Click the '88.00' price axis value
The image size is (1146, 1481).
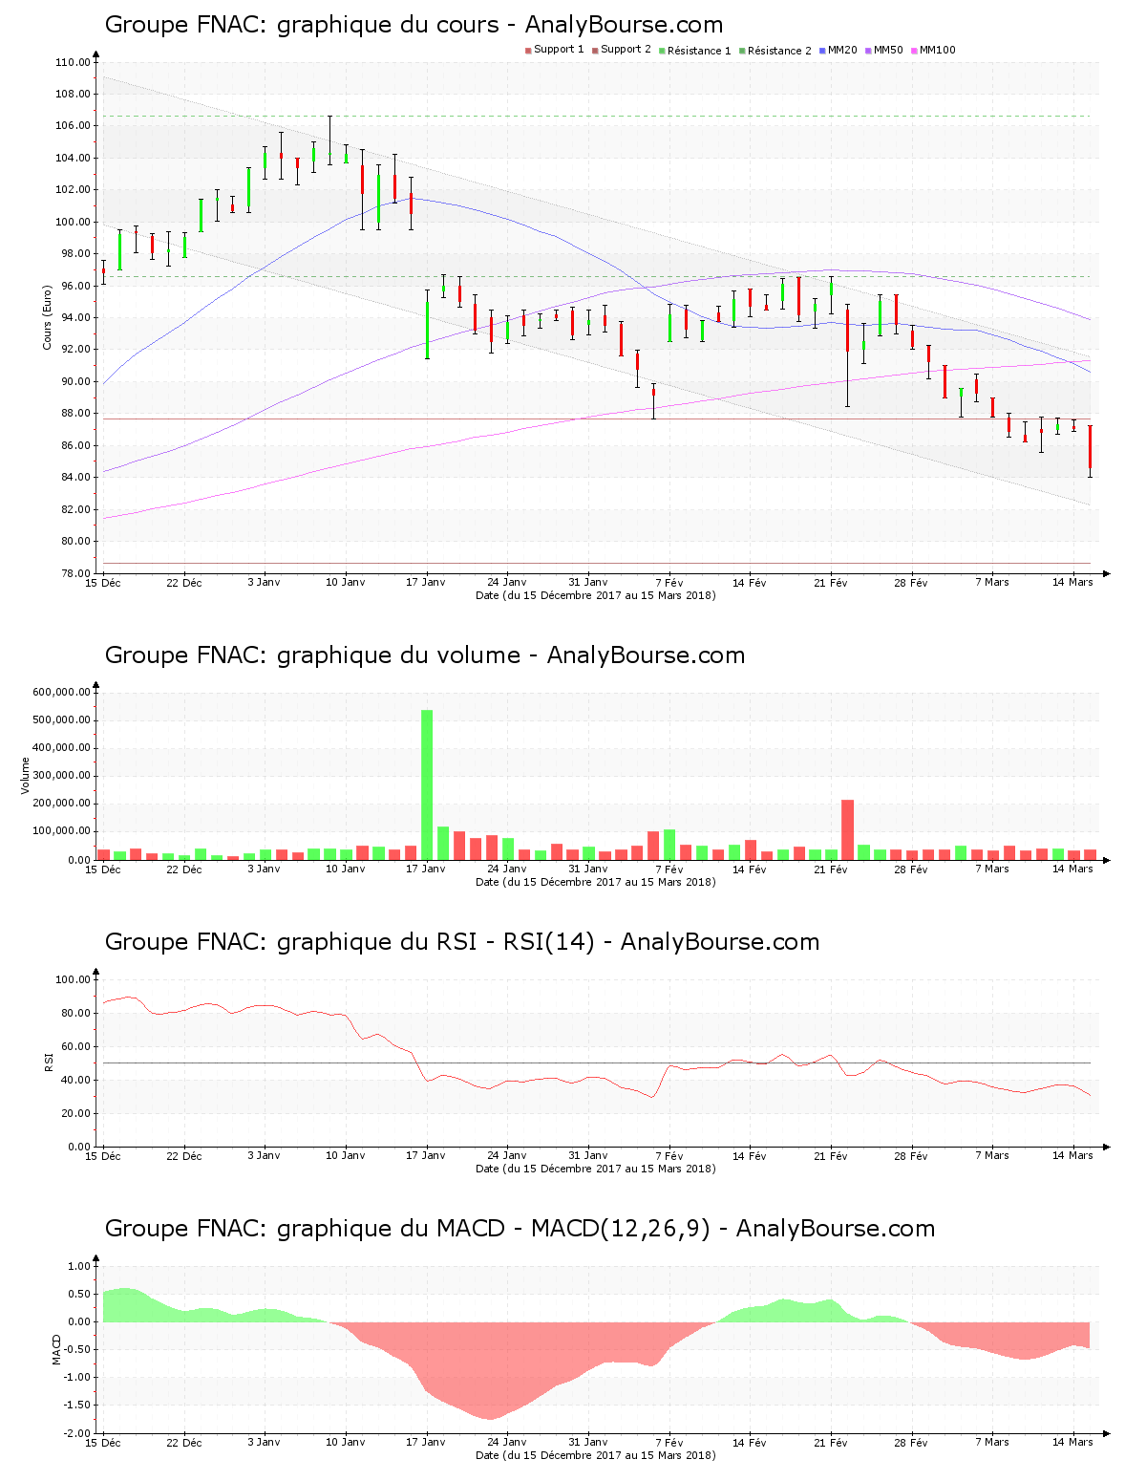[x=75, y=414]
